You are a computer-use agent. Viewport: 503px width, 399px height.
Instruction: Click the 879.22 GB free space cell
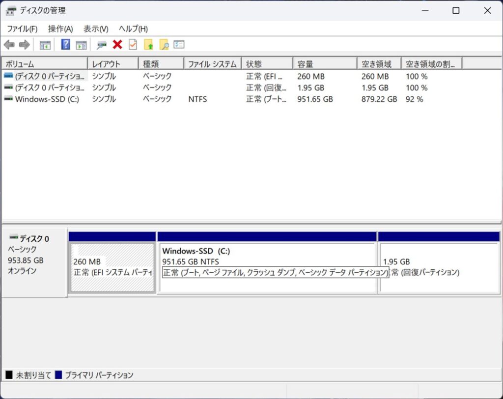point(379,99)
